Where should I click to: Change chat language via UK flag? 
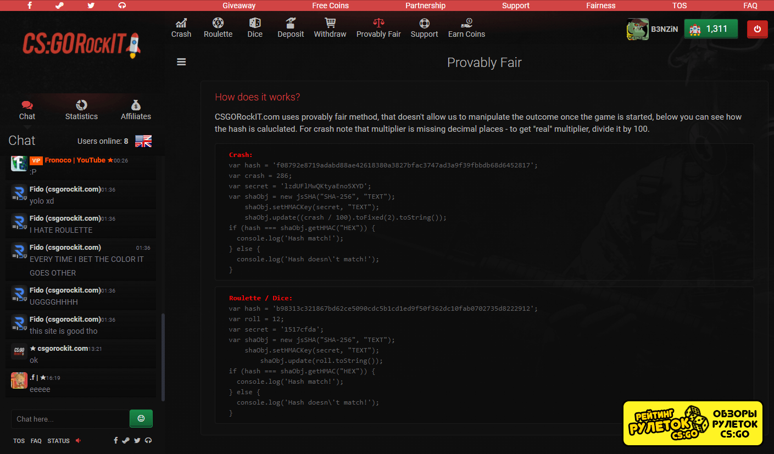(143, 141)
